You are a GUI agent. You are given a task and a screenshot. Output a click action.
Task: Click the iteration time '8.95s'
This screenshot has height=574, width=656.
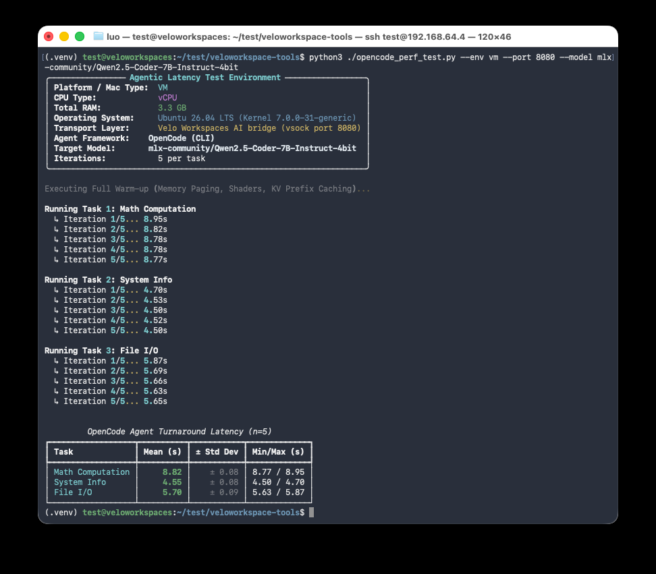pos(155,219)
